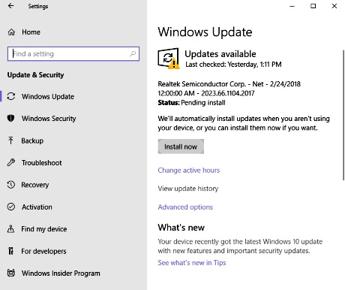Click the Windows Security shield icon
The width and height of the screenshot is (345, 290).
tap(10, 118)
